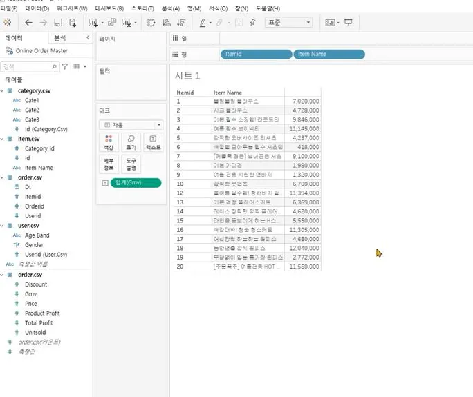Open the new worksheet dropdown arrow
Screen dimensions: 473x397
pyautogui.click(x=102, y=23)
